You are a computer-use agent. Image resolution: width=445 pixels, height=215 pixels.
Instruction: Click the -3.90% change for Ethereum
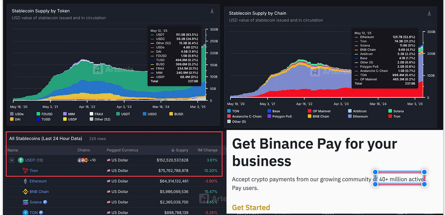point(211,181)
